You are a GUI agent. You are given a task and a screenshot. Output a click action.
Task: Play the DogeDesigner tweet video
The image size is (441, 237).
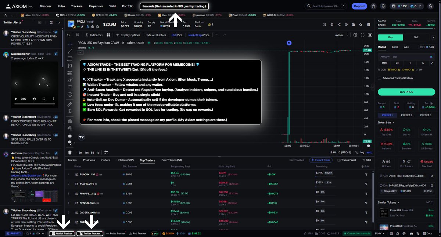click(x=15, y=99)
